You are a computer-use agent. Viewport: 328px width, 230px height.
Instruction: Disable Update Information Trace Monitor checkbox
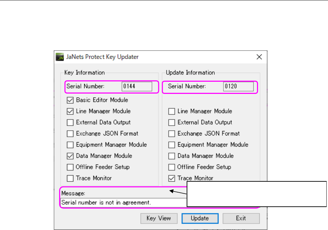[172, 178]
